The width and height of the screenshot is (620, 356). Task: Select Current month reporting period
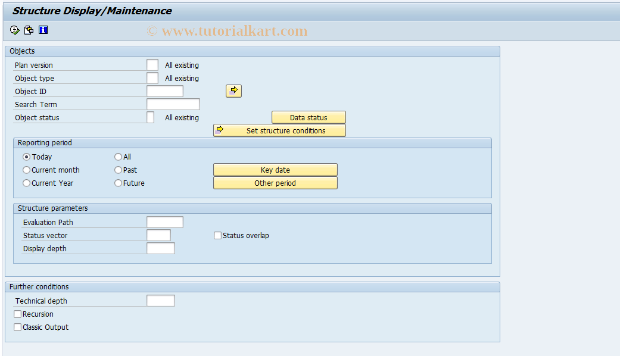tap(26, 170)
